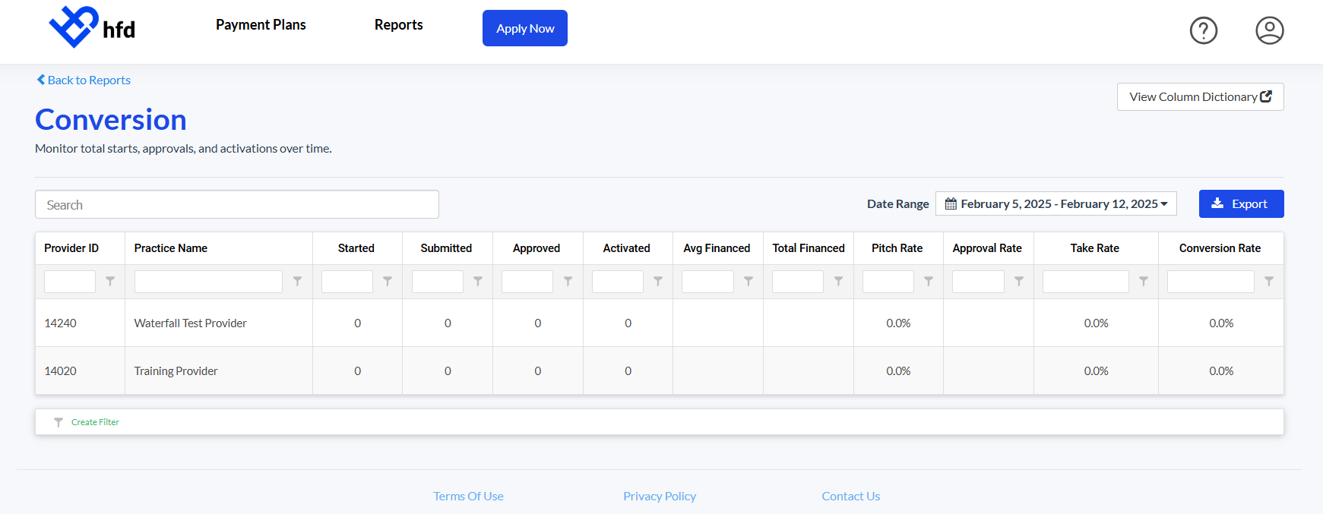Sort by Total Financed column header

(809, 248)
